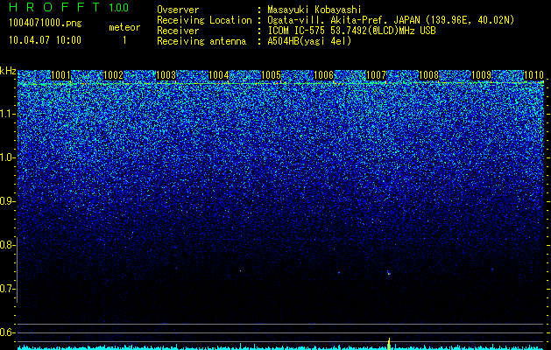Click the timestamp 10.04.07 10:00
551x350 pixels.
[45, 40]
